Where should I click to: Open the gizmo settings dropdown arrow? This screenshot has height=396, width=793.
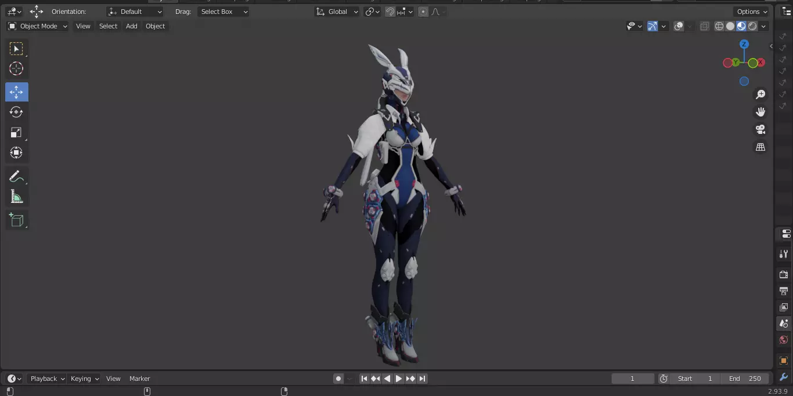tap(664, 26)
